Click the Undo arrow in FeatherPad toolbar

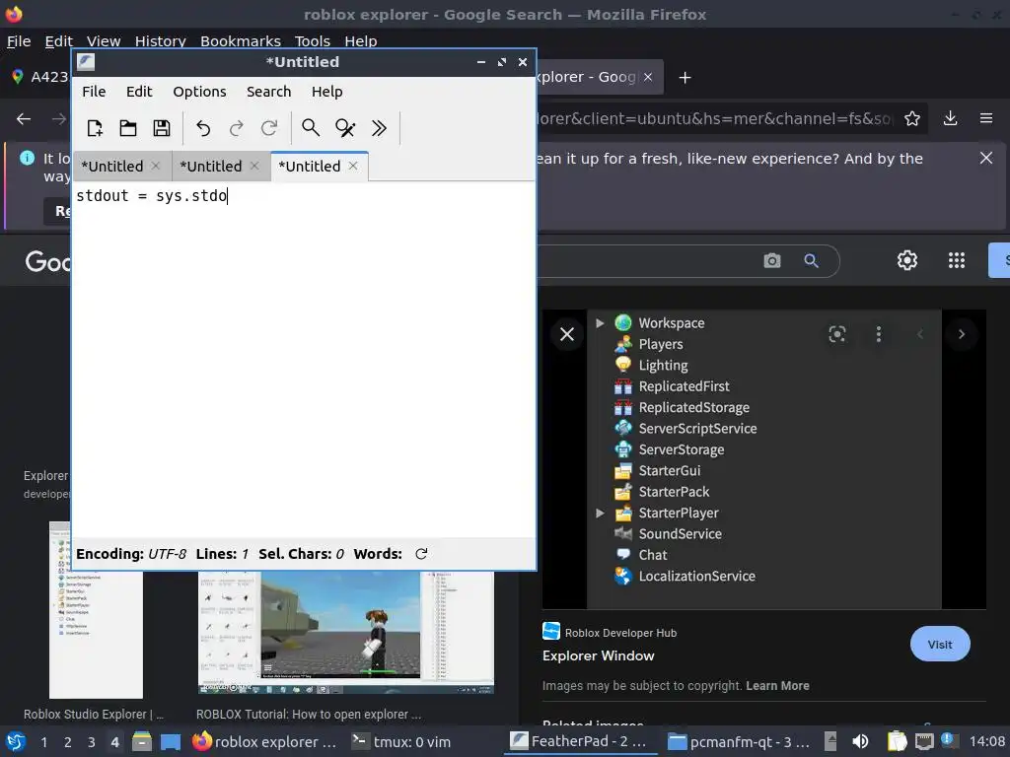203,128
